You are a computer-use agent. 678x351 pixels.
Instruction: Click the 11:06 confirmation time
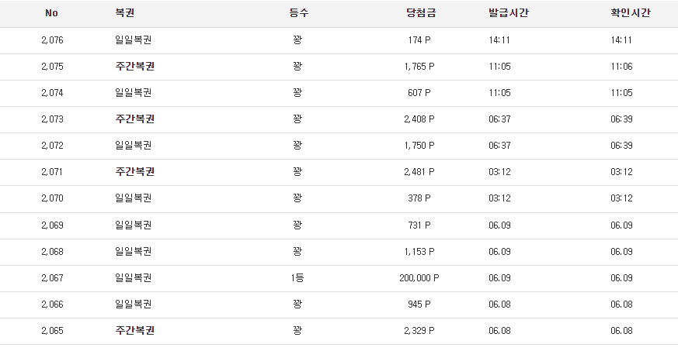point(621,67)
